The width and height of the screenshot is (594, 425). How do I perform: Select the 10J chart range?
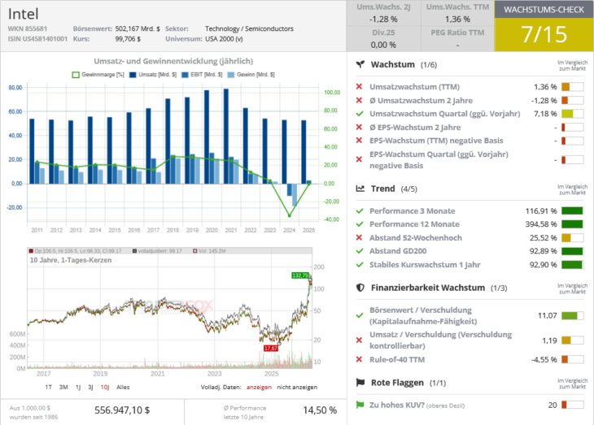click(105, 387)
